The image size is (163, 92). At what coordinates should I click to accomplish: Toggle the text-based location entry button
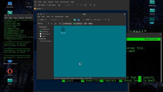pyautogui.click(x=56, y=24)
